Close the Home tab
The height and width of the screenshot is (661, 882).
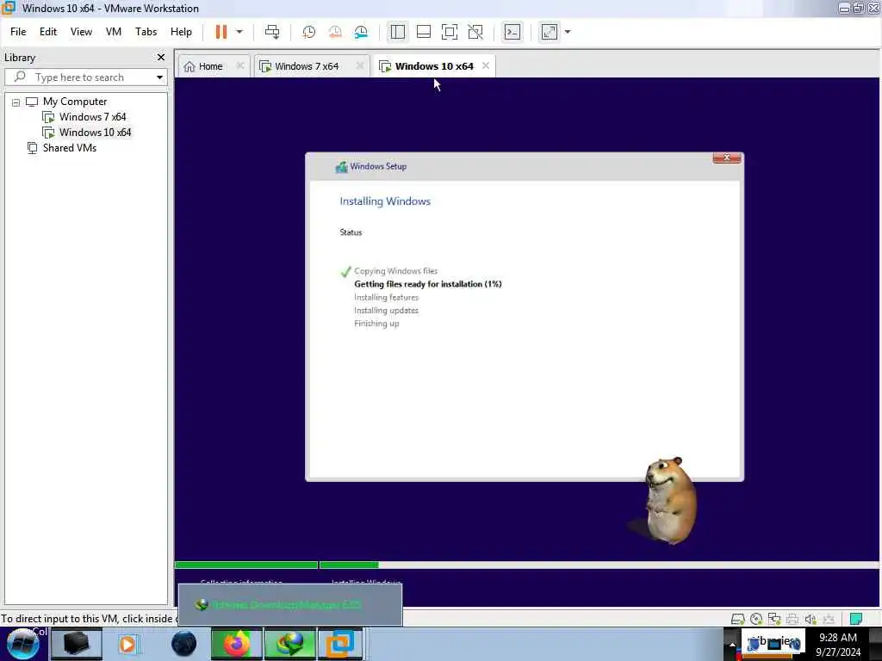pyautogui.click(x=240, y=65)
